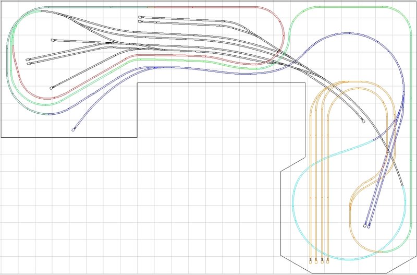Select the rightmost orange siding buffer stop
Screen dimensions: 417x275
point(328,261)
